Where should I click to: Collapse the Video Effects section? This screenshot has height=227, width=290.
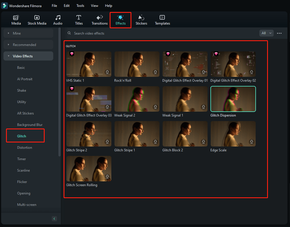(28, 56)
